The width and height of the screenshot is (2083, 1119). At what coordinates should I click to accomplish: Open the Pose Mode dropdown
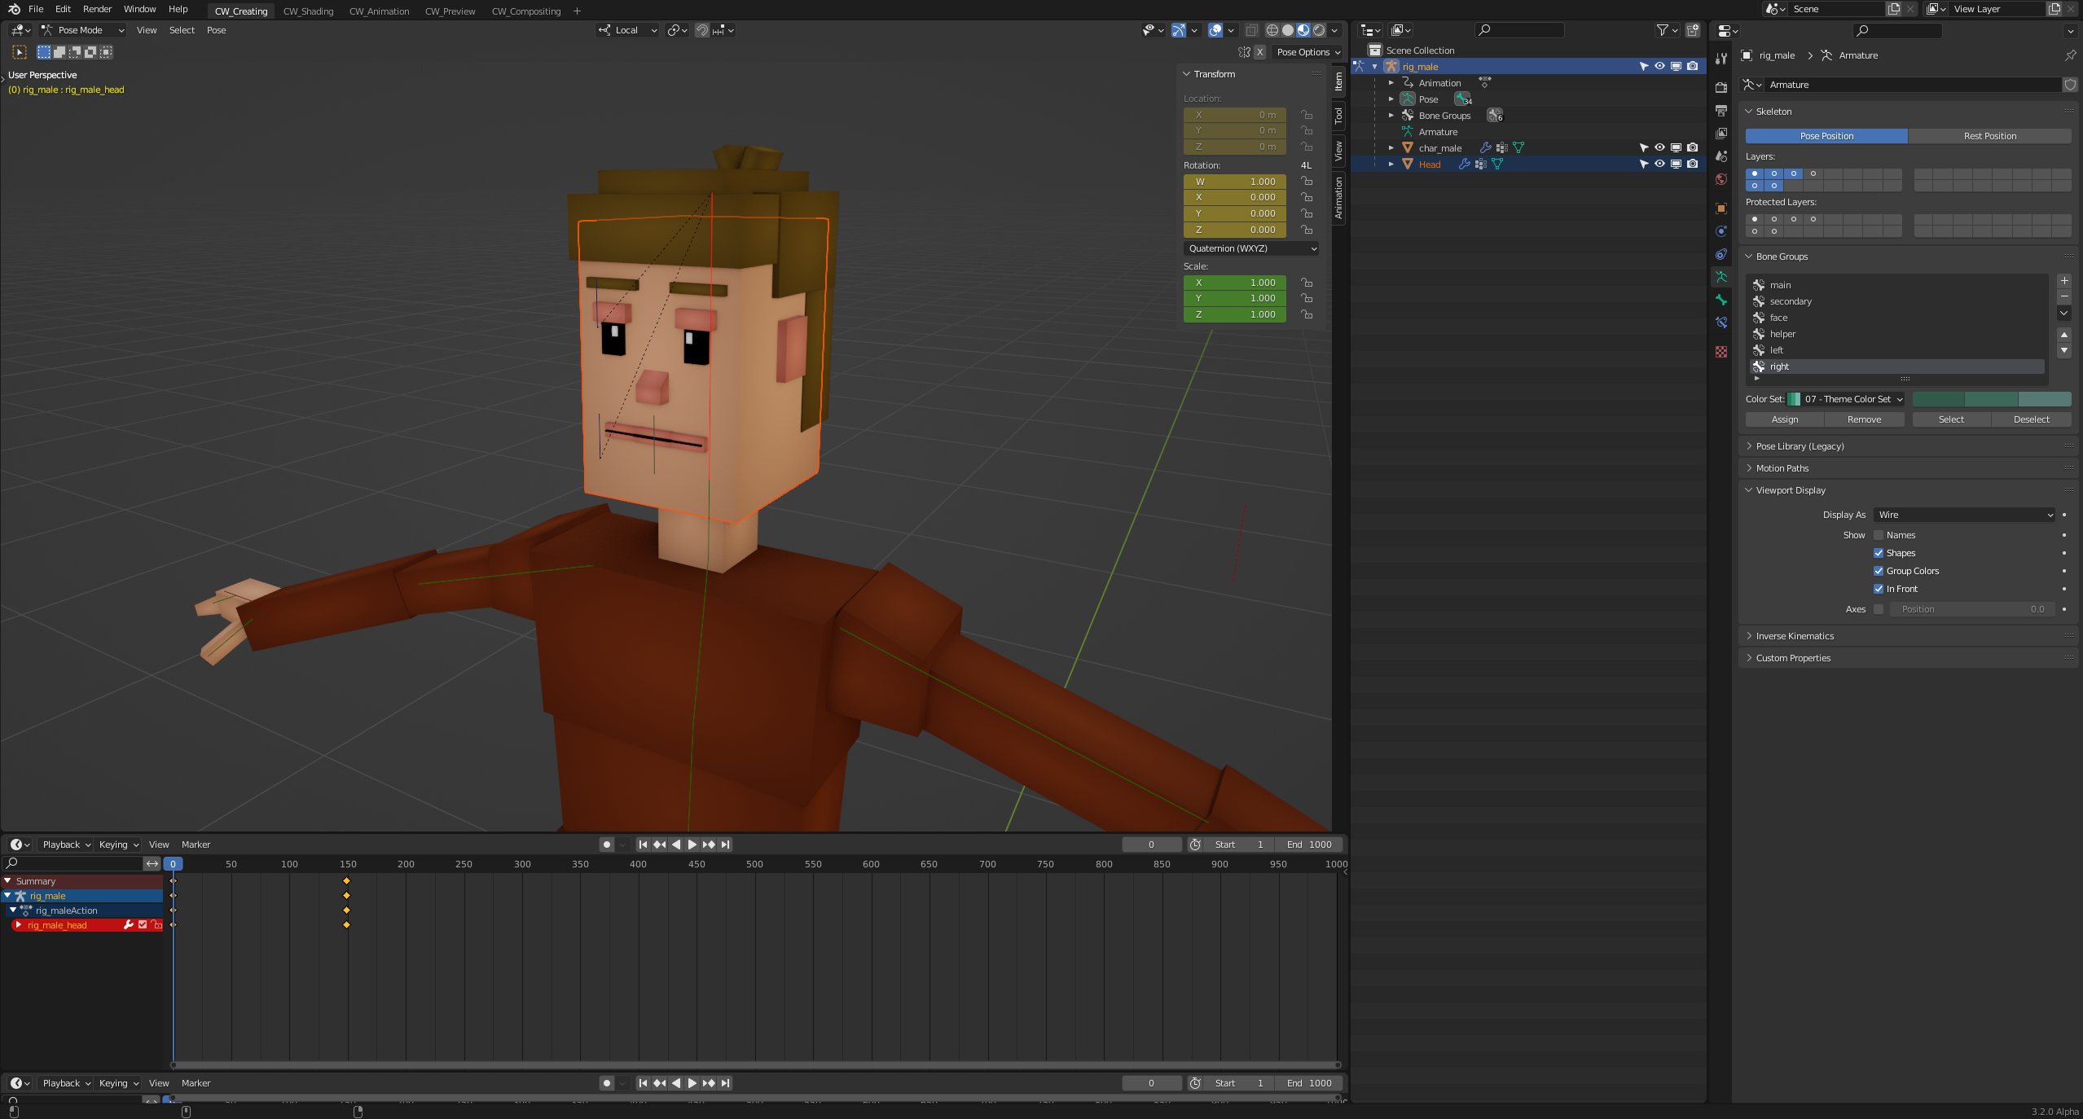tap(83, 30)
